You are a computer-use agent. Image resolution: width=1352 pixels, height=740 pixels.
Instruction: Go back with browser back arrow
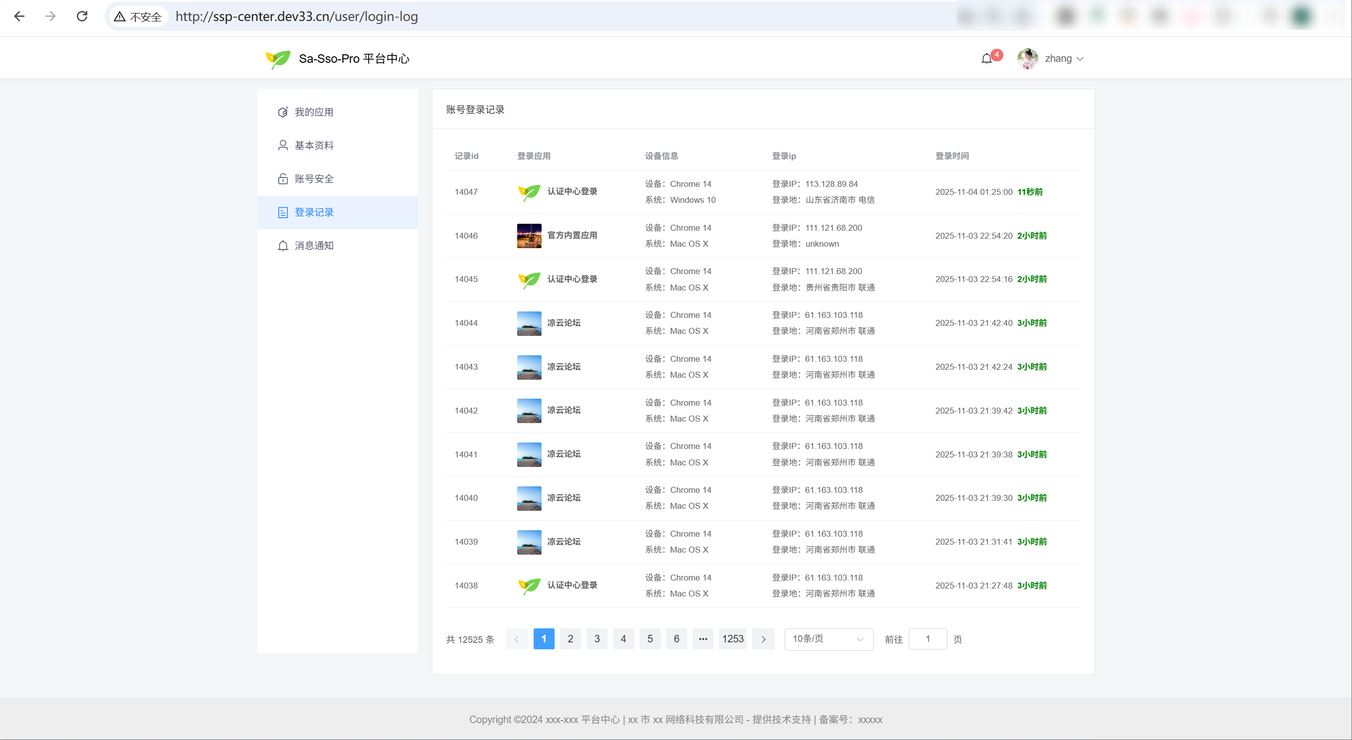click(19, 16)
